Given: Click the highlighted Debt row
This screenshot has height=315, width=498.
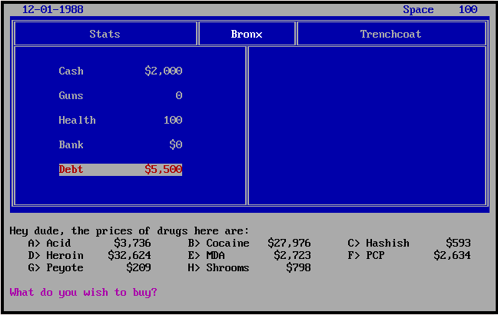Looking at the screenshot, I should pos(120,169).
